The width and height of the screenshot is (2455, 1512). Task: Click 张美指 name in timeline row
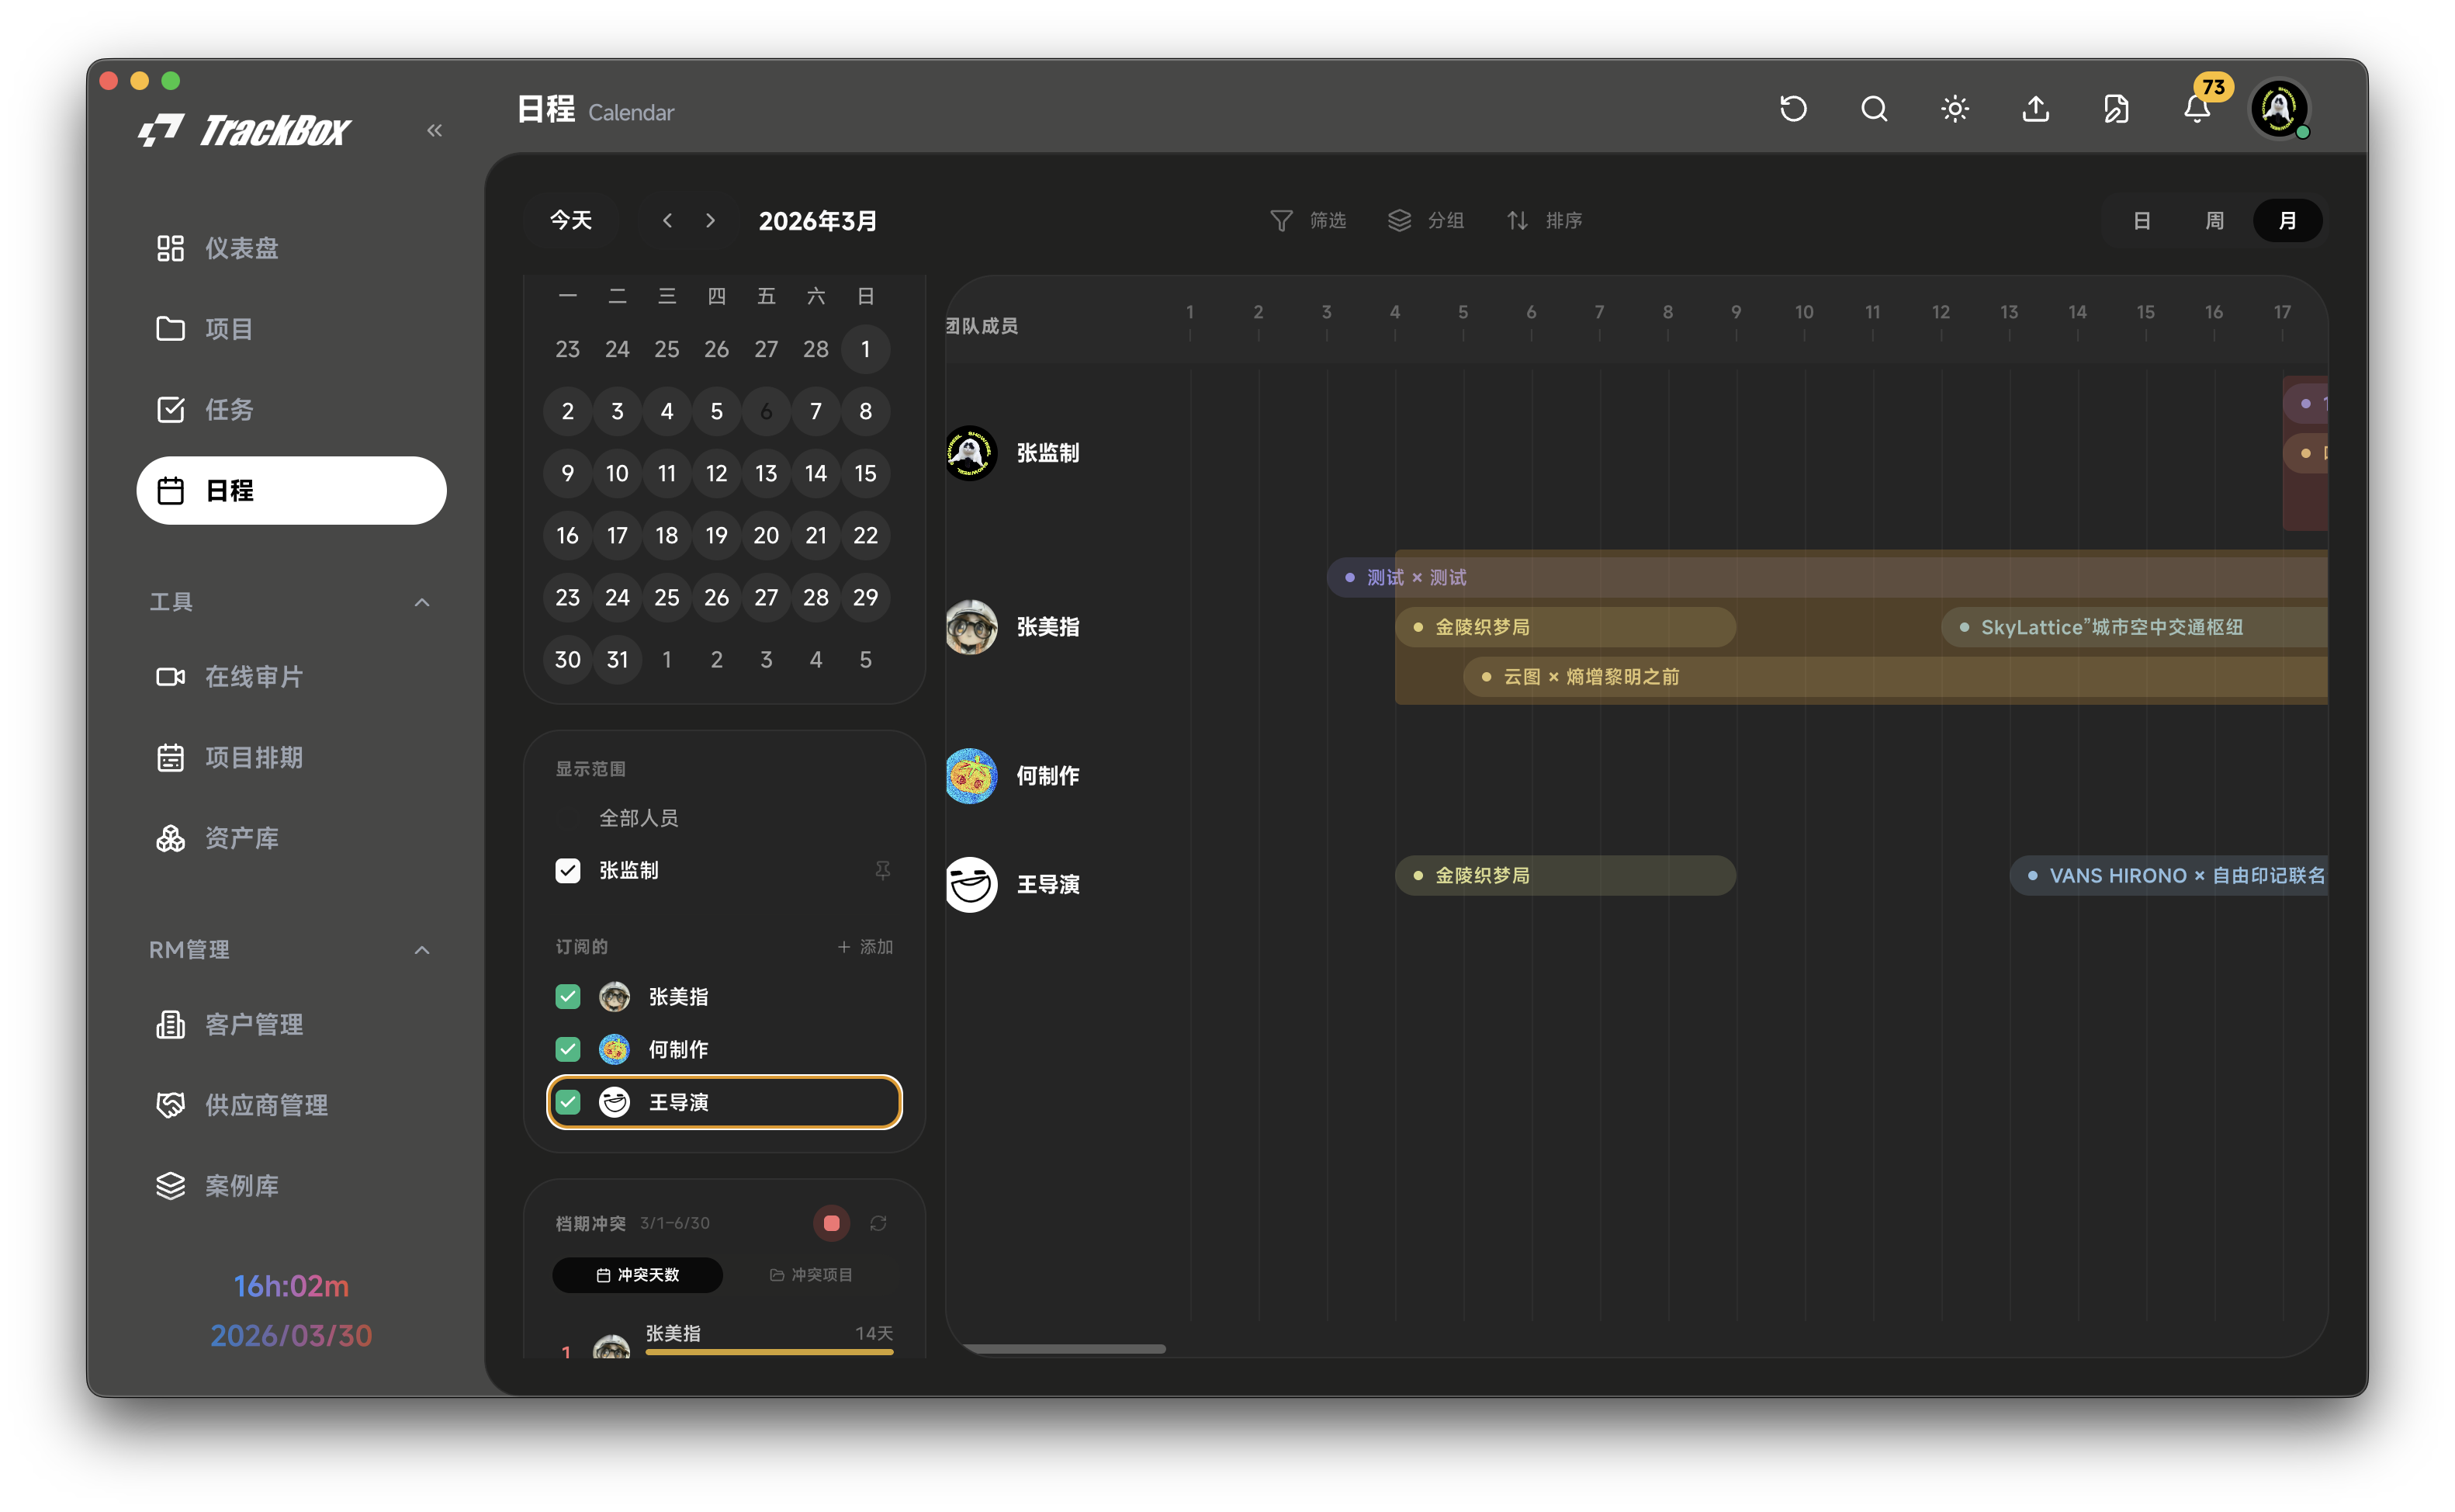[x=1047, y=627]
